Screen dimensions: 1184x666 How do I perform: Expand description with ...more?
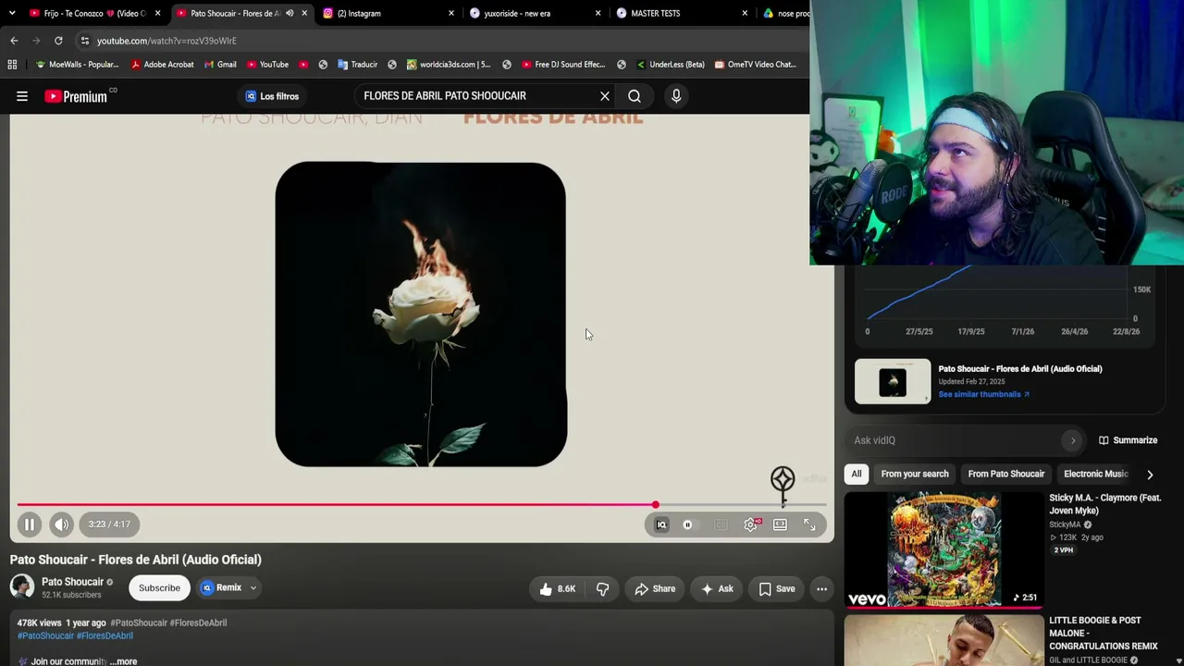(124, 661)
